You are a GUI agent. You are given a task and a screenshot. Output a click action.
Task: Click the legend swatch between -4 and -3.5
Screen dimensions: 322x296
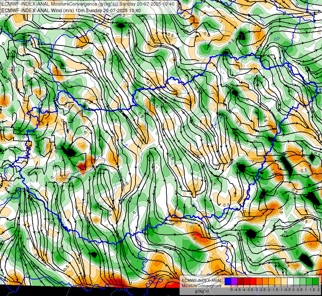247,281
